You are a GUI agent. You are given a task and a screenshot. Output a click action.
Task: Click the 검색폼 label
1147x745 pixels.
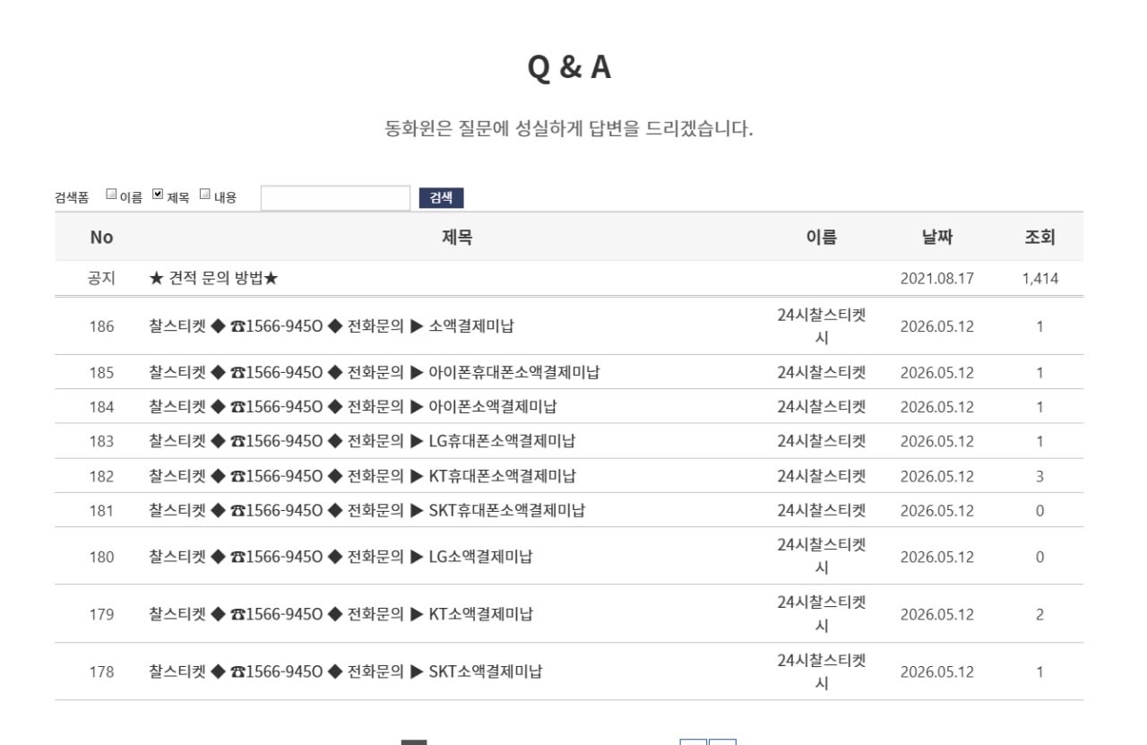click(72, 198)
